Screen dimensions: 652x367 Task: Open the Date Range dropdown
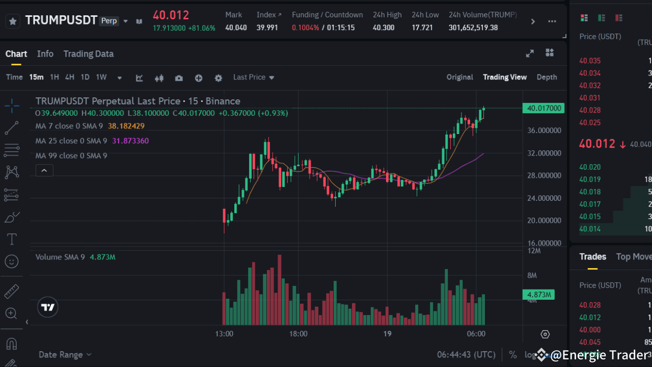point(65,355)
